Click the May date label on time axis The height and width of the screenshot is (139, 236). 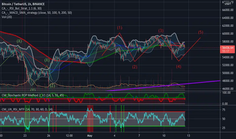tap(90, 135)
